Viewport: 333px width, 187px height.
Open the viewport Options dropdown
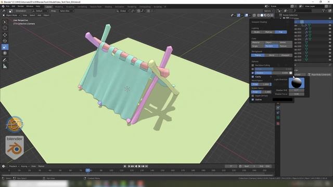pyautogui.click(x=268, y=11)
